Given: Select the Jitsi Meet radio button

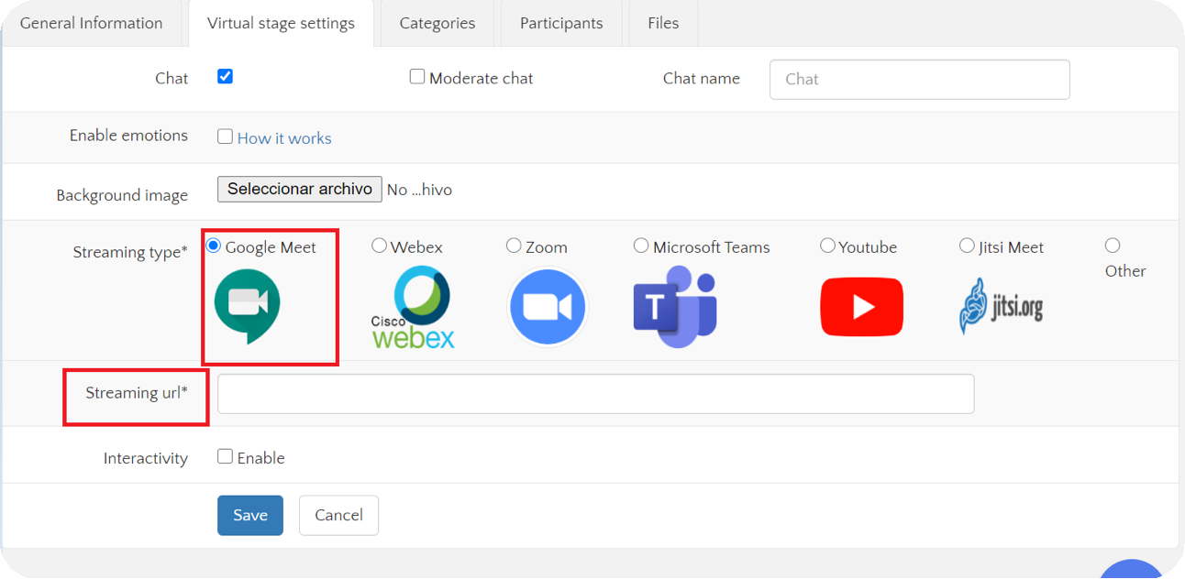Looking at the screenshot, I should (x=967, y=246).
